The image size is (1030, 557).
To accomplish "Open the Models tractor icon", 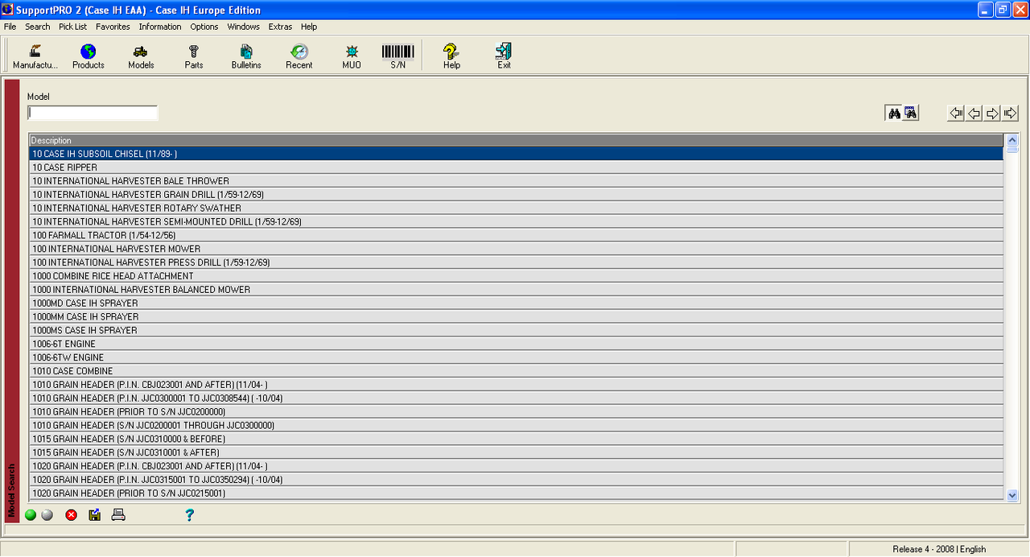I will [141, 56].
